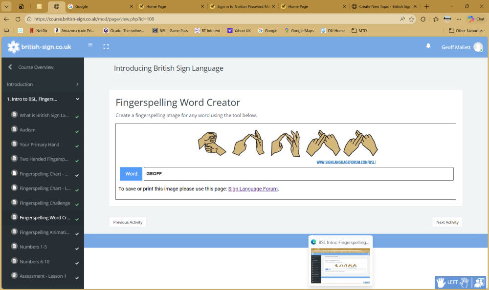489x290 pixels.
Task: Open Netflix bookmark in favourites bar
Action: tap(39, 30)
